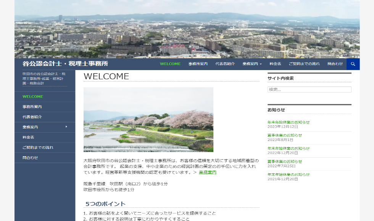The height and width of the screenshot is (221, 374).
Task: Click the サイト内検索 search input field
Action: 309,90
